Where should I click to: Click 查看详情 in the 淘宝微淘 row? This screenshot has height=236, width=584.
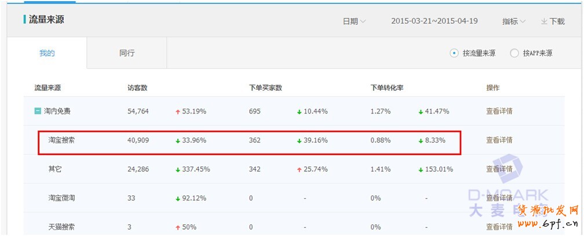click(499, 198)
